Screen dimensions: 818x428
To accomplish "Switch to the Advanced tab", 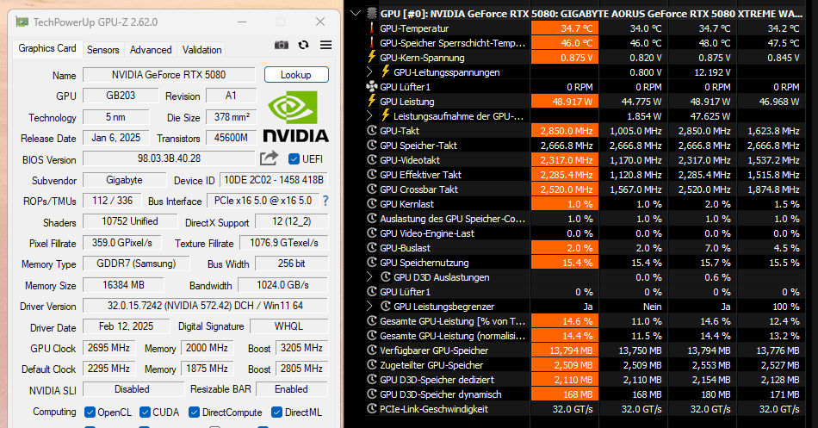I will coord(151,50).
